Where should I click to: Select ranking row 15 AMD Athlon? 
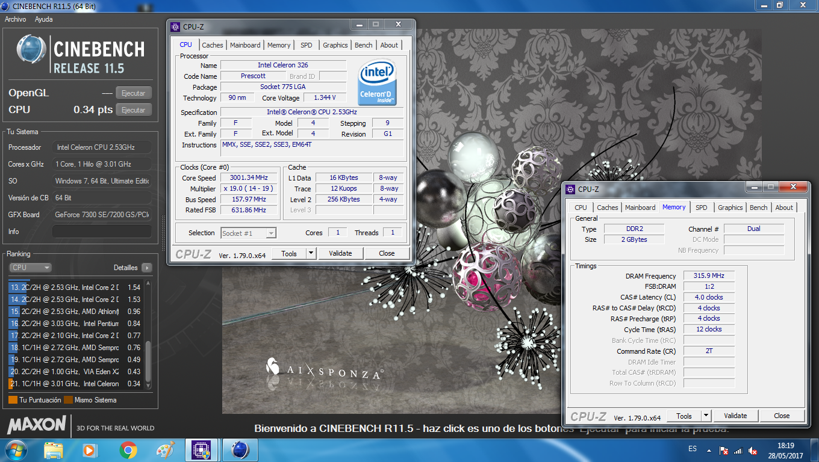[75, 312]
